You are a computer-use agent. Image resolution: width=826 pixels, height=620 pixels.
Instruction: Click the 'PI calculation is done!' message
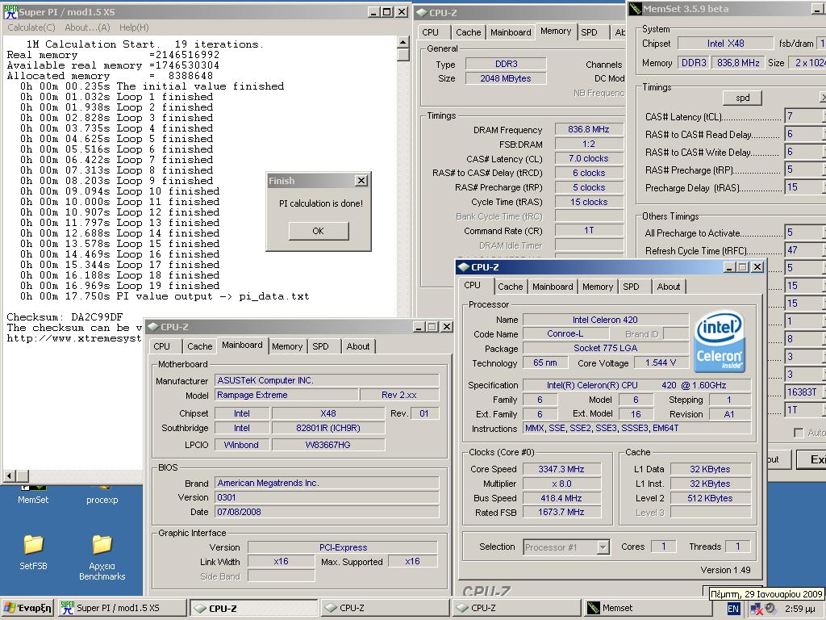click(321, 203)
